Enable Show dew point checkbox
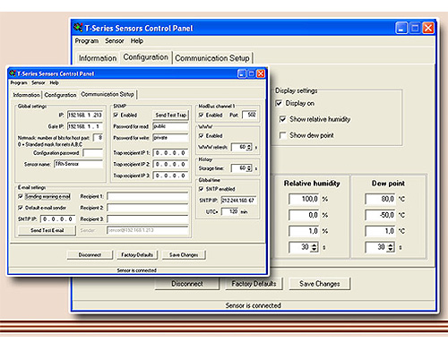The image size is (448, 351). (x=282, y=135)
